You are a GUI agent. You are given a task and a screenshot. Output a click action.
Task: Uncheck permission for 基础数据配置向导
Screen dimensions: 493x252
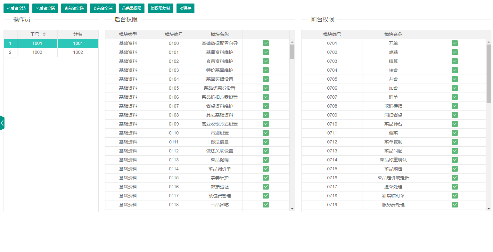266,43
